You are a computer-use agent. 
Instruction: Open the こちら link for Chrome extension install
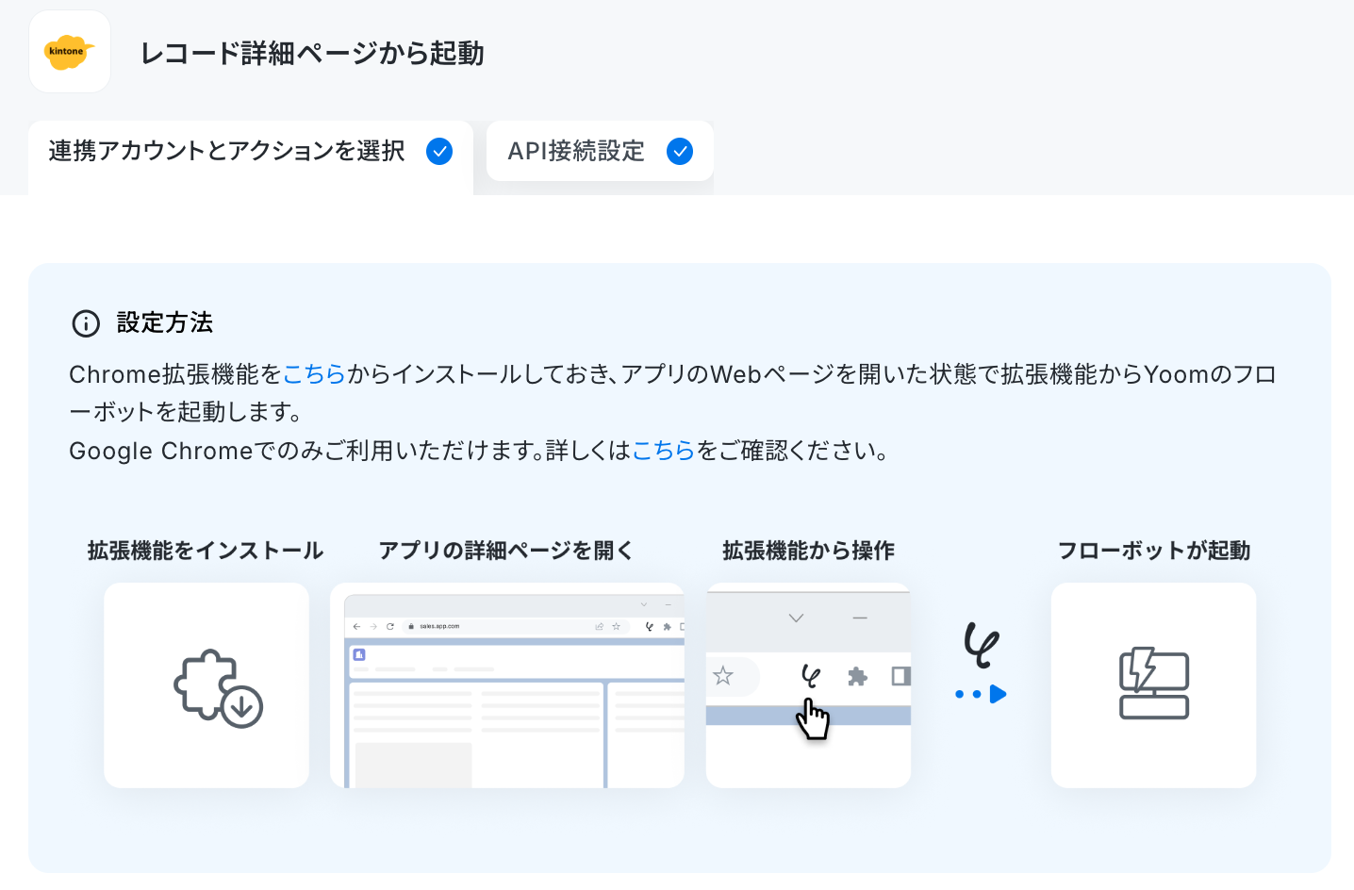coord(314,374)
